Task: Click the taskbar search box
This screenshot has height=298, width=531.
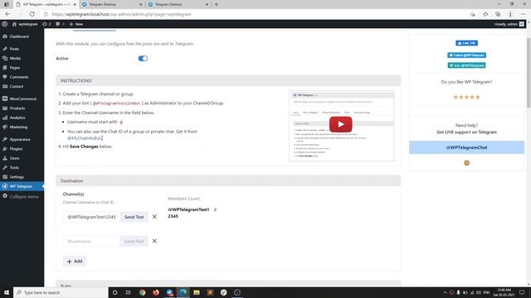Action: [61, 292]
